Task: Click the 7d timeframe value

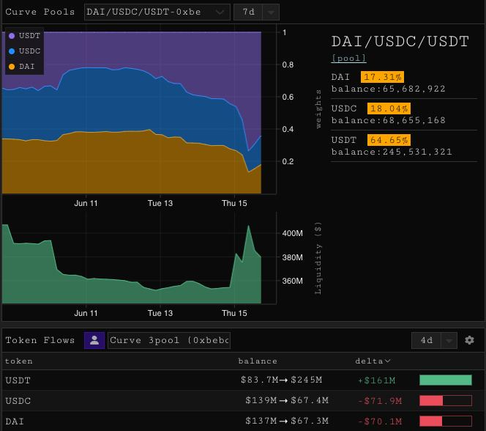Action: pyautogui.click(x=248, y=12)
